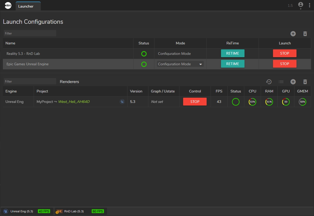Click the Unreal Engine logo in project row
The image size is (314, 216).
122,102
